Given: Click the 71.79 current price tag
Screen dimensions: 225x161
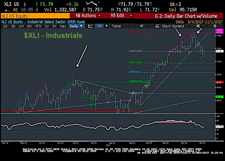Looking at the screenshot, I should (219, 51).
